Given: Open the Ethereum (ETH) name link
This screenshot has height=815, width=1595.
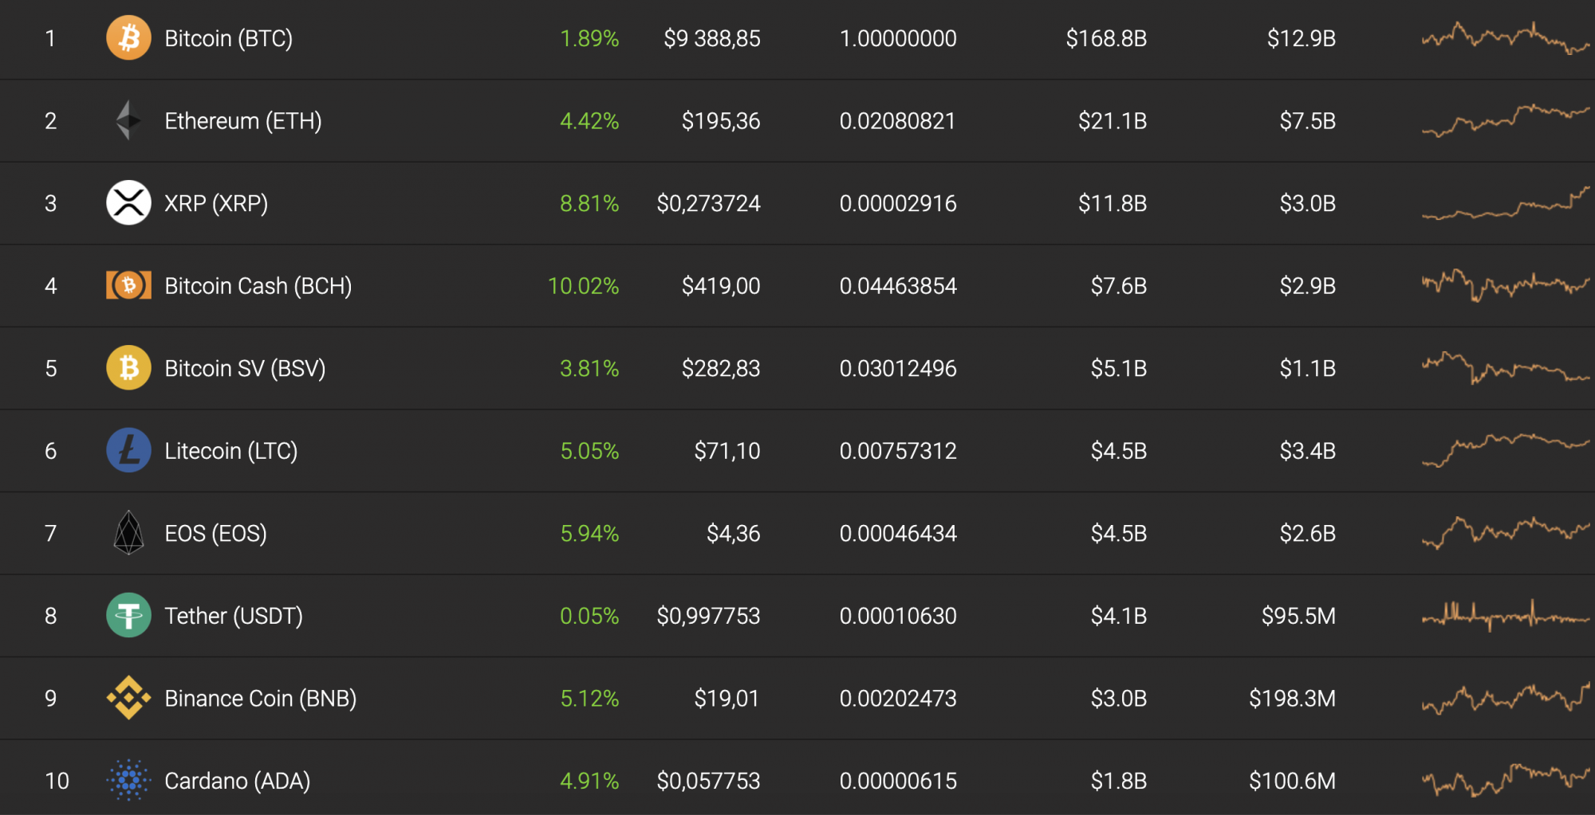Looking at the screenshot, I should click(x=243, y=121).
